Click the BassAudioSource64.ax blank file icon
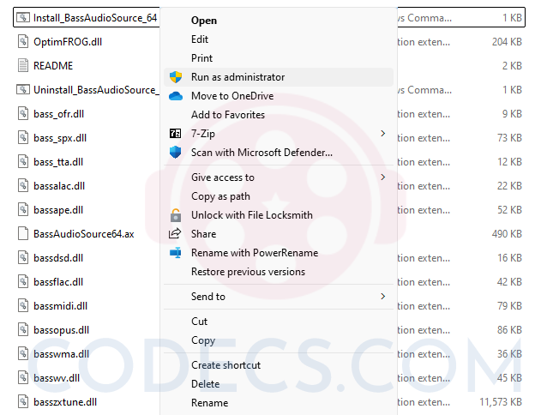 pos(23,233)
